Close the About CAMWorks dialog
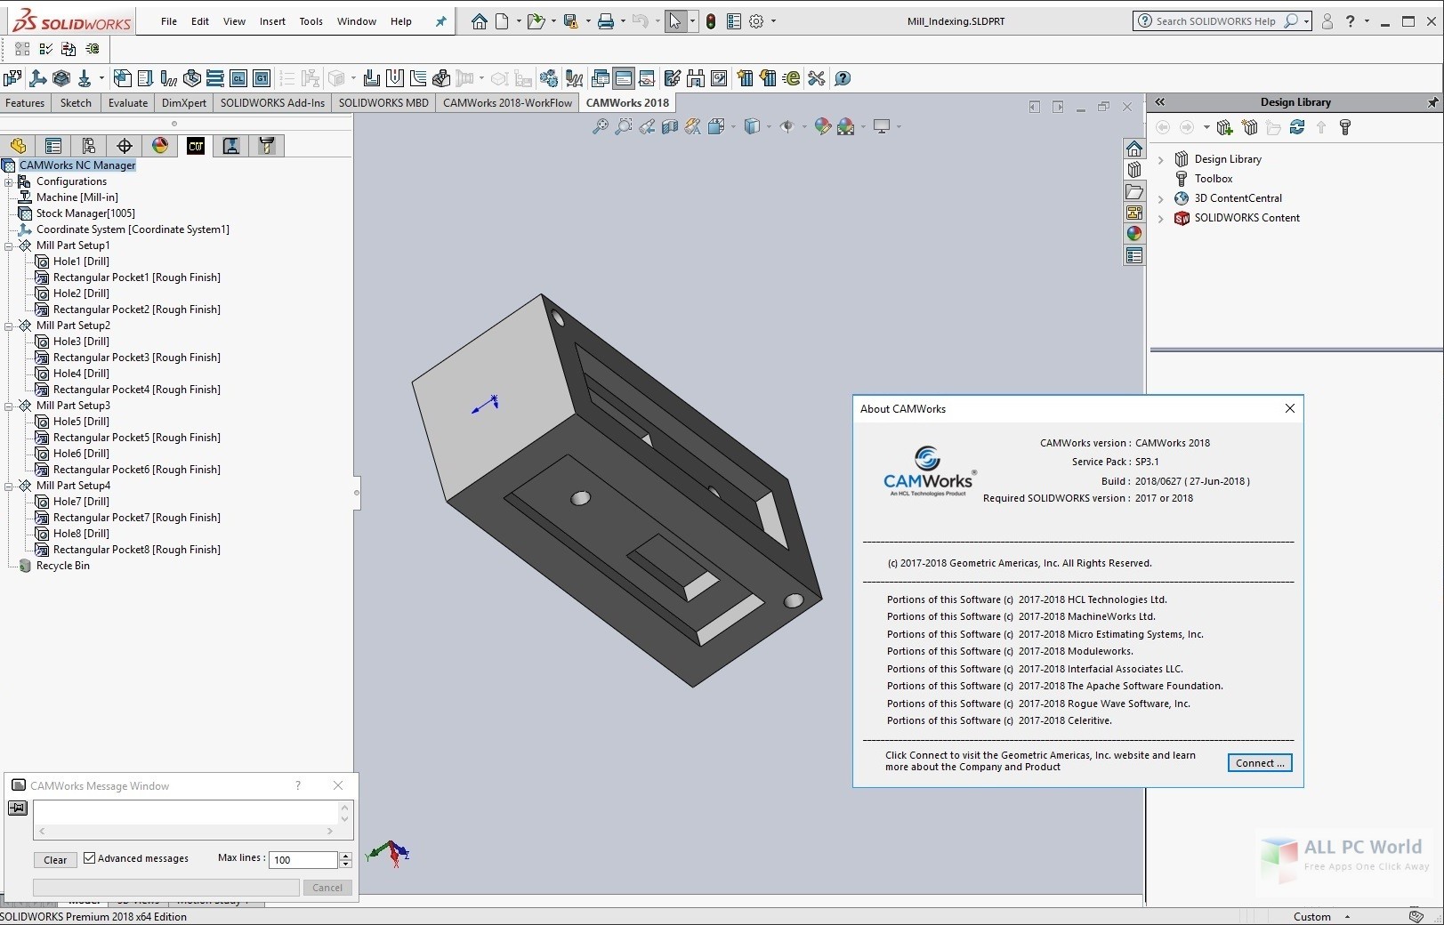This screenshot has width=1444, height=925. [1290, 408]
